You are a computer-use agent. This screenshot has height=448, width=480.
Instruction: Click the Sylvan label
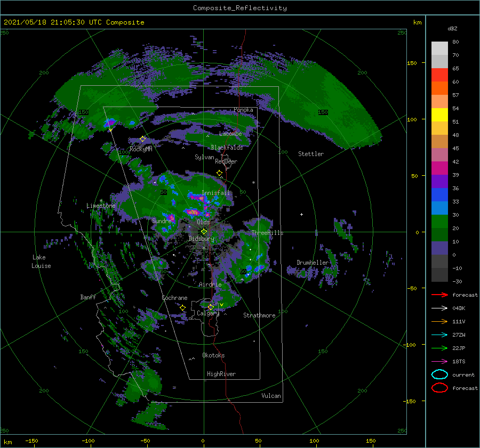(x=204, y=157)
